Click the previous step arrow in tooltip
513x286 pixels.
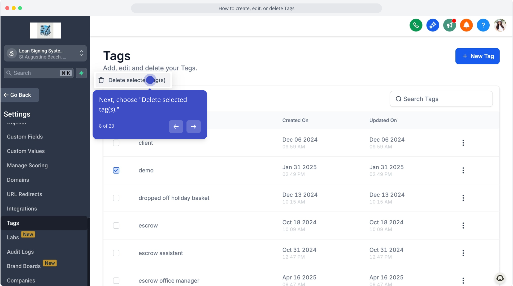pos(176,127)
